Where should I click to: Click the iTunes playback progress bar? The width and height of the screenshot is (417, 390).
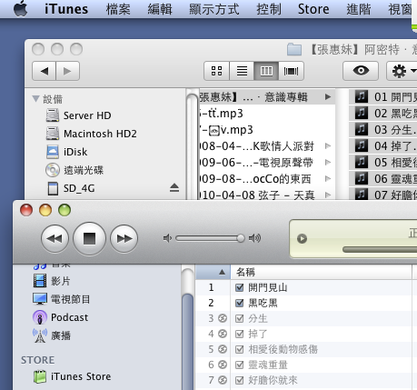[380, 249]
